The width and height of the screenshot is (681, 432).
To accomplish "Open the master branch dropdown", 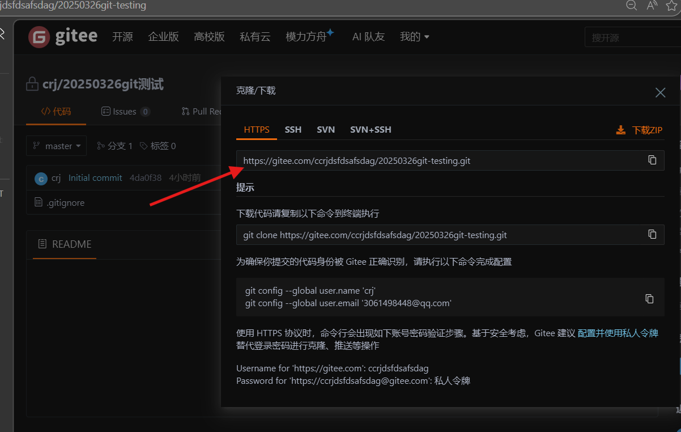I will click(57, 146).
